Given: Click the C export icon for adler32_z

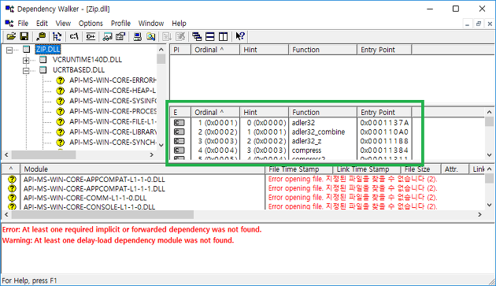Looking at the screenshot, I should [179, 141].
